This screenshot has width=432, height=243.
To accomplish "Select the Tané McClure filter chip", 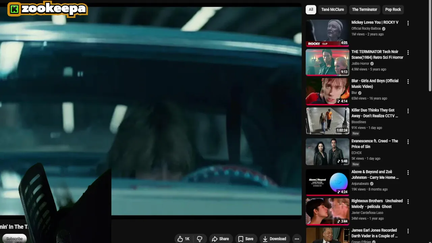I will click(x=332, y=9).
